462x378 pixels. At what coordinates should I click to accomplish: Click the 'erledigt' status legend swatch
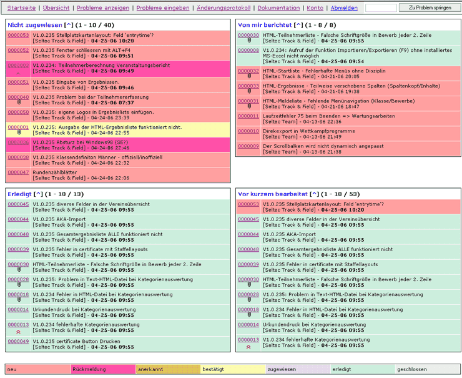click(x=363, y=369)
